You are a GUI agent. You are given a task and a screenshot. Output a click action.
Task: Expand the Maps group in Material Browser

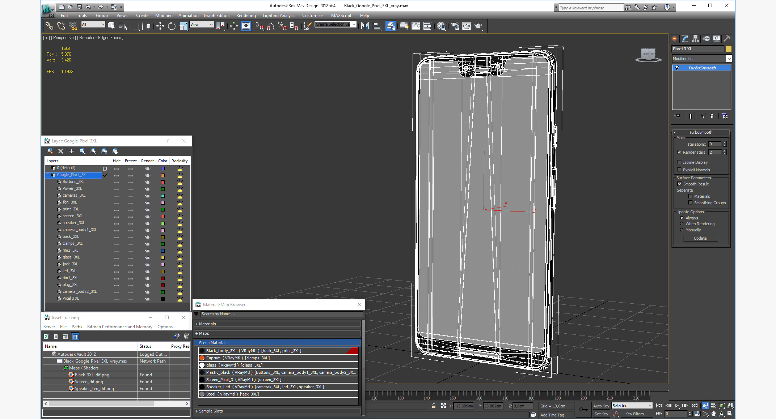[277, 333]
